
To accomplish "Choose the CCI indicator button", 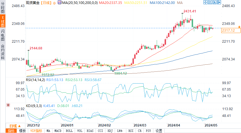I will point(101,131).
